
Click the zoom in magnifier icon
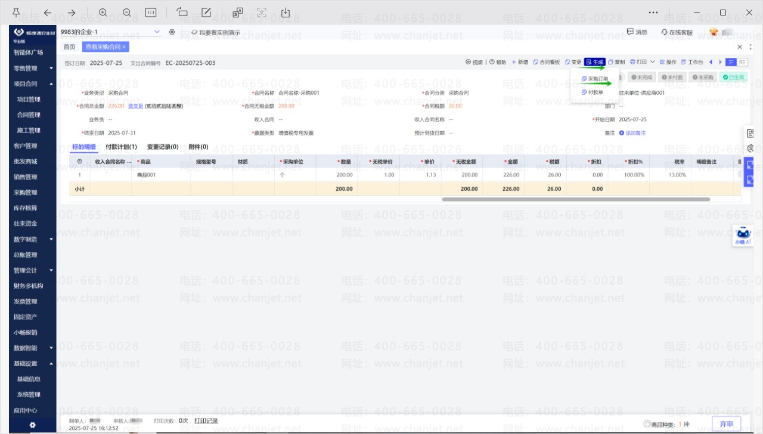[103, 13]
